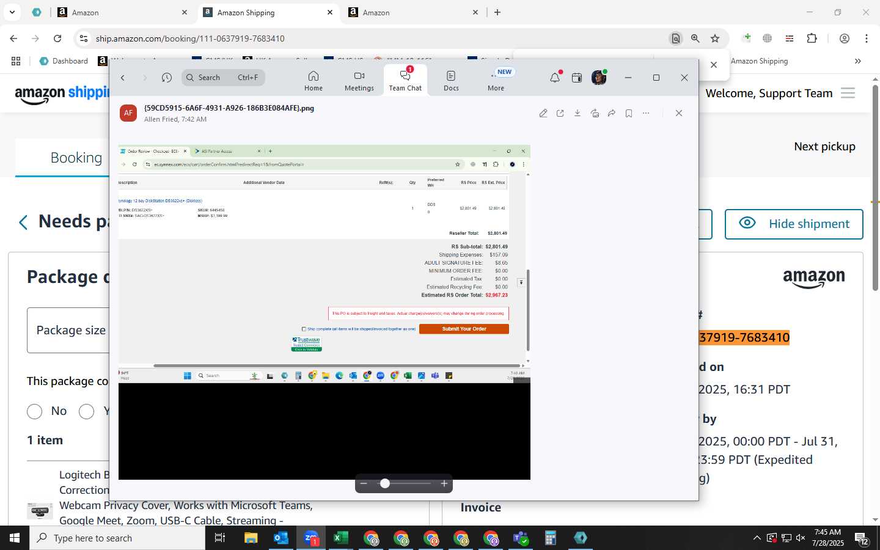Click the shared screenshot image preview
Image resolution: width=880 pixels, height=550 pixels.
324,312
